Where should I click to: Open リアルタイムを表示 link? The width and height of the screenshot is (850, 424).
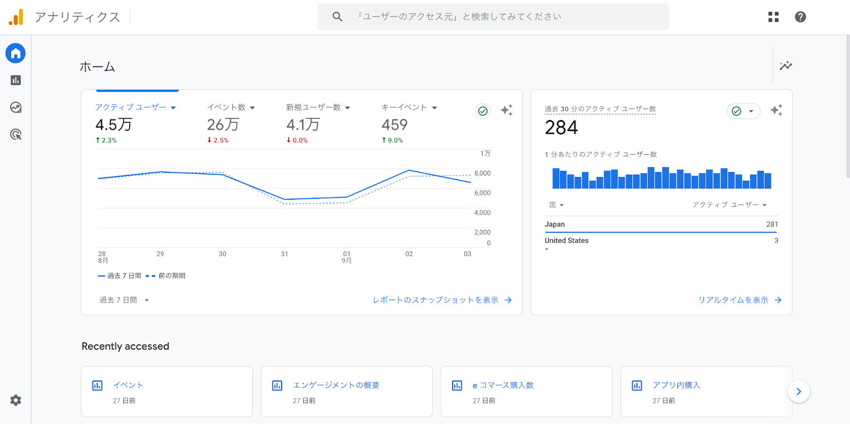pyautogui.click(x=733, y=300)
